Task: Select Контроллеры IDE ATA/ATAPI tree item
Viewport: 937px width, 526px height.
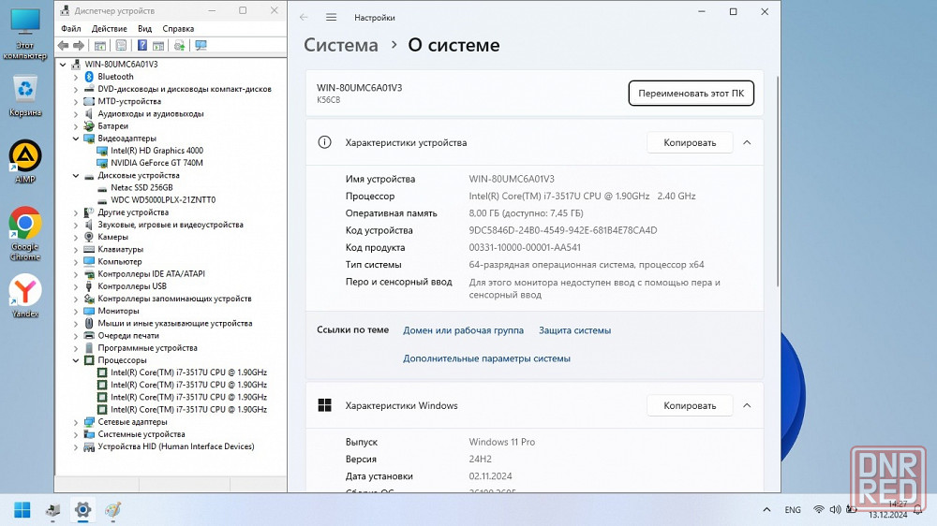Action: coord(151,274)
